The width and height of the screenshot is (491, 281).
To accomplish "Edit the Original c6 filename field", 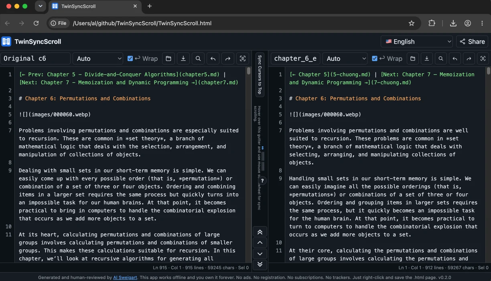I will pos(36,58).
